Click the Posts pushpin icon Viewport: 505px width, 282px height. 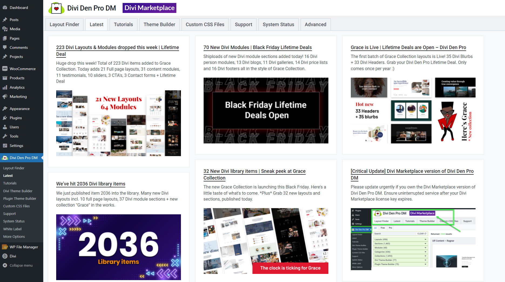5,20
